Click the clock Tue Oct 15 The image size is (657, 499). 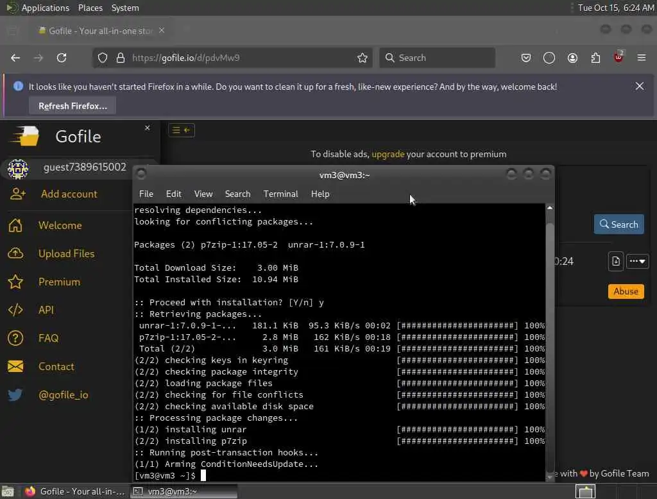tap(616, 8)
